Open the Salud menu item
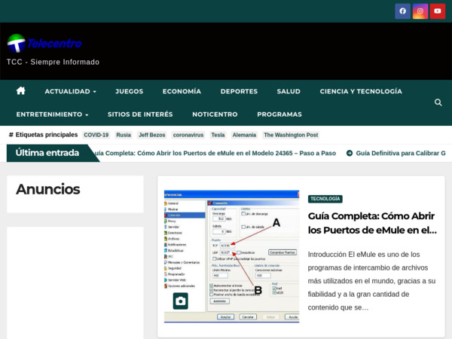Screen dimensions: 452x339 pos(289,91)
